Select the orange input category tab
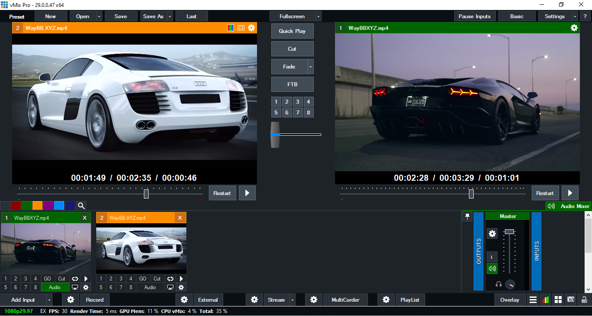The width and height of the screenshot is (592, 316). click(37, 205)
